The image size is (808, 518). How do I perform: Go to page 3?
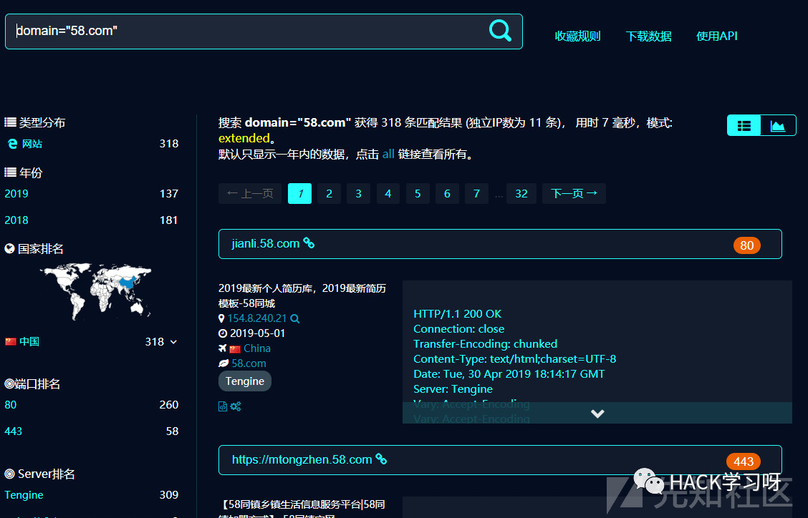359,194
